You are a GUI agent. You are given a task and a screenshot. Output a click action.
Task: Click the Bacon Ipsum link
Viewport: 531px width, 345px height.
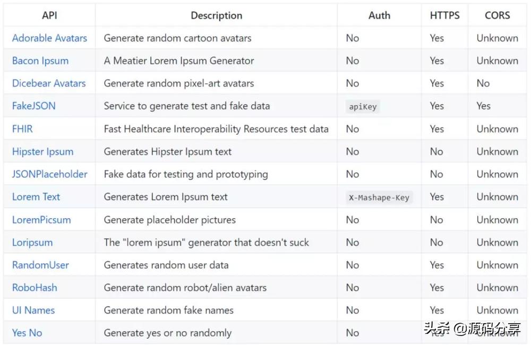[40, 61]
